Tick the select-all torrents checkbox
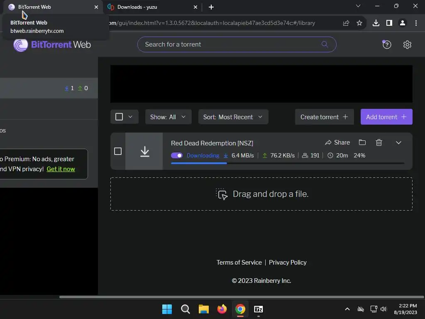Viewport: 425px width, 319px height. (119, 117)
